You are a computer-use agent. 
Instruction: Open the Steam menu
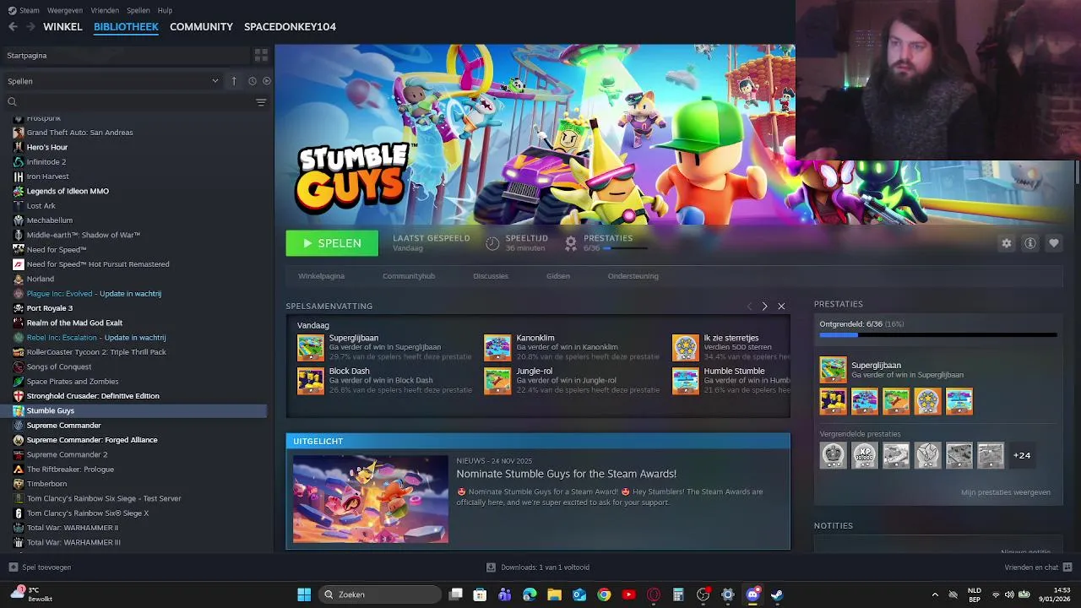click(x=24, y=10)
